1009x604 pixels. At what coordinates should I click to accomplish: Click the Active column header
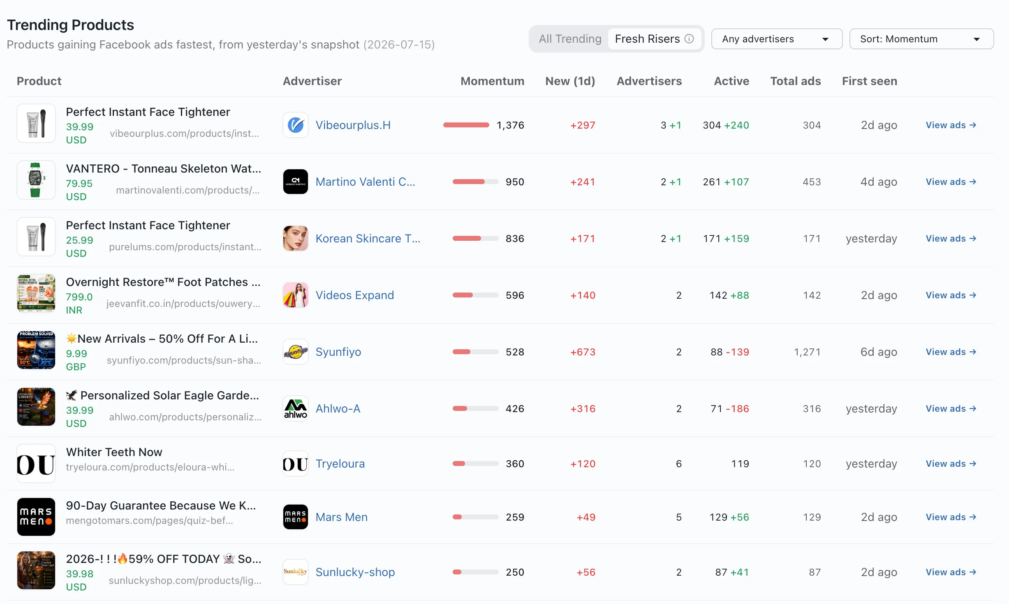pos(731,81)
